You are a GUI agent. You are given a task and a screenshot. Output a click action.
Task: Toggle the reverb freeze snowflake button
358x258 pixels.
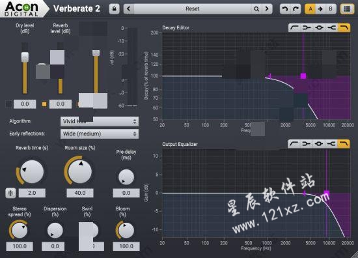(10, 193)
